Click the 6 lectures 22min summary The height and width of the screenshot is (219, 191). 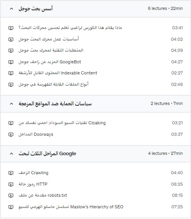(x=165, y=8)
